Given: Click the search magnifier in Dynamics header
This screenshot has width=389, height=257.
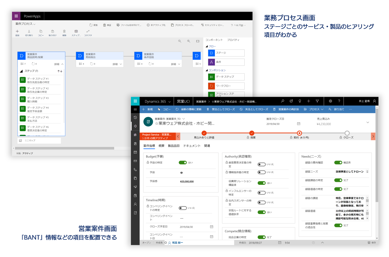Looking at the screenshot, I should click(283, 101).
